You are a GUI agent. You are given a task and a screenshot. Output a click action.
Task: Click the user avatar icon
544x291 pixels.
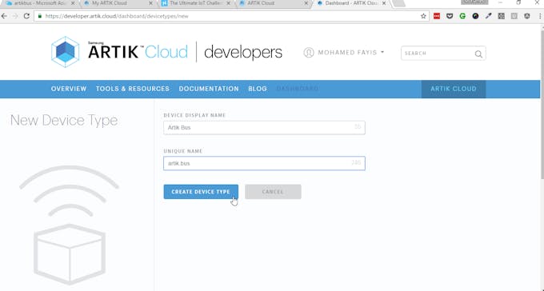(x=309, y=53)
